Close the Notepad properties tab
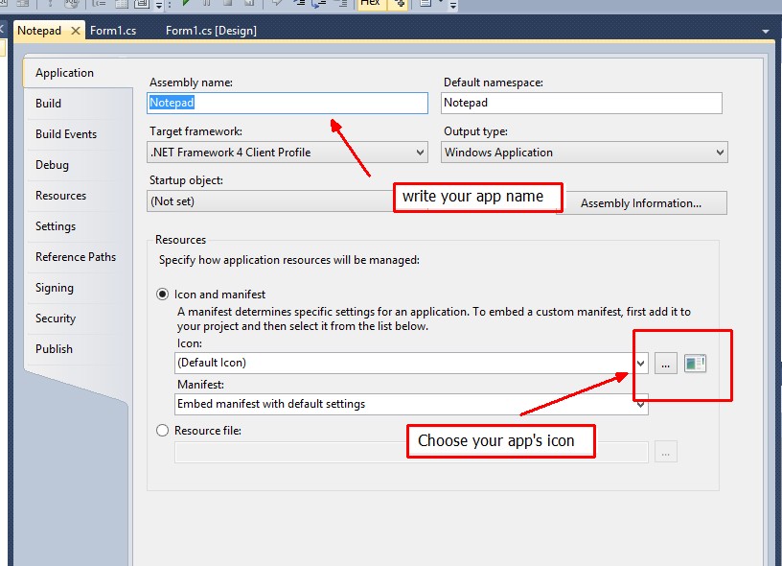 click(x=76, y=31)
